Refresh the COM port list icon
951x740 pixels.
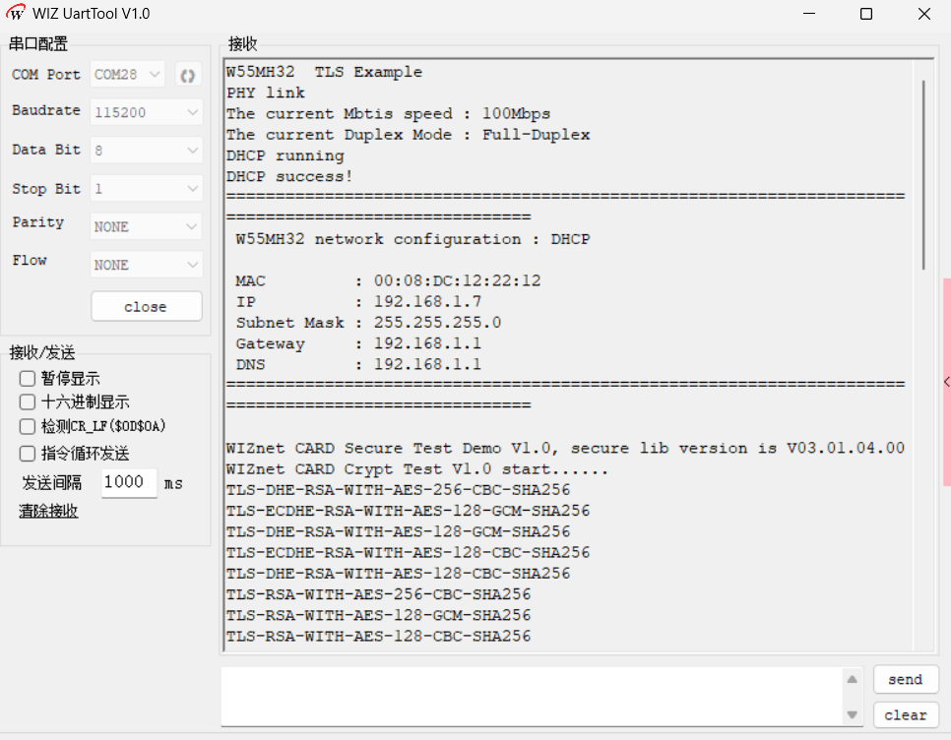(x=188, y=75)
